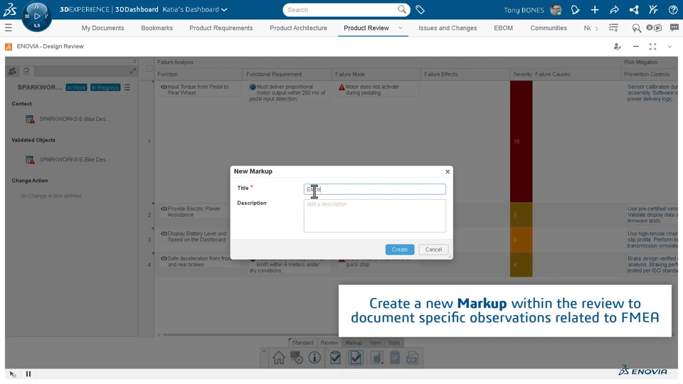Click the plus Add icon in top bar

point(595,10)
